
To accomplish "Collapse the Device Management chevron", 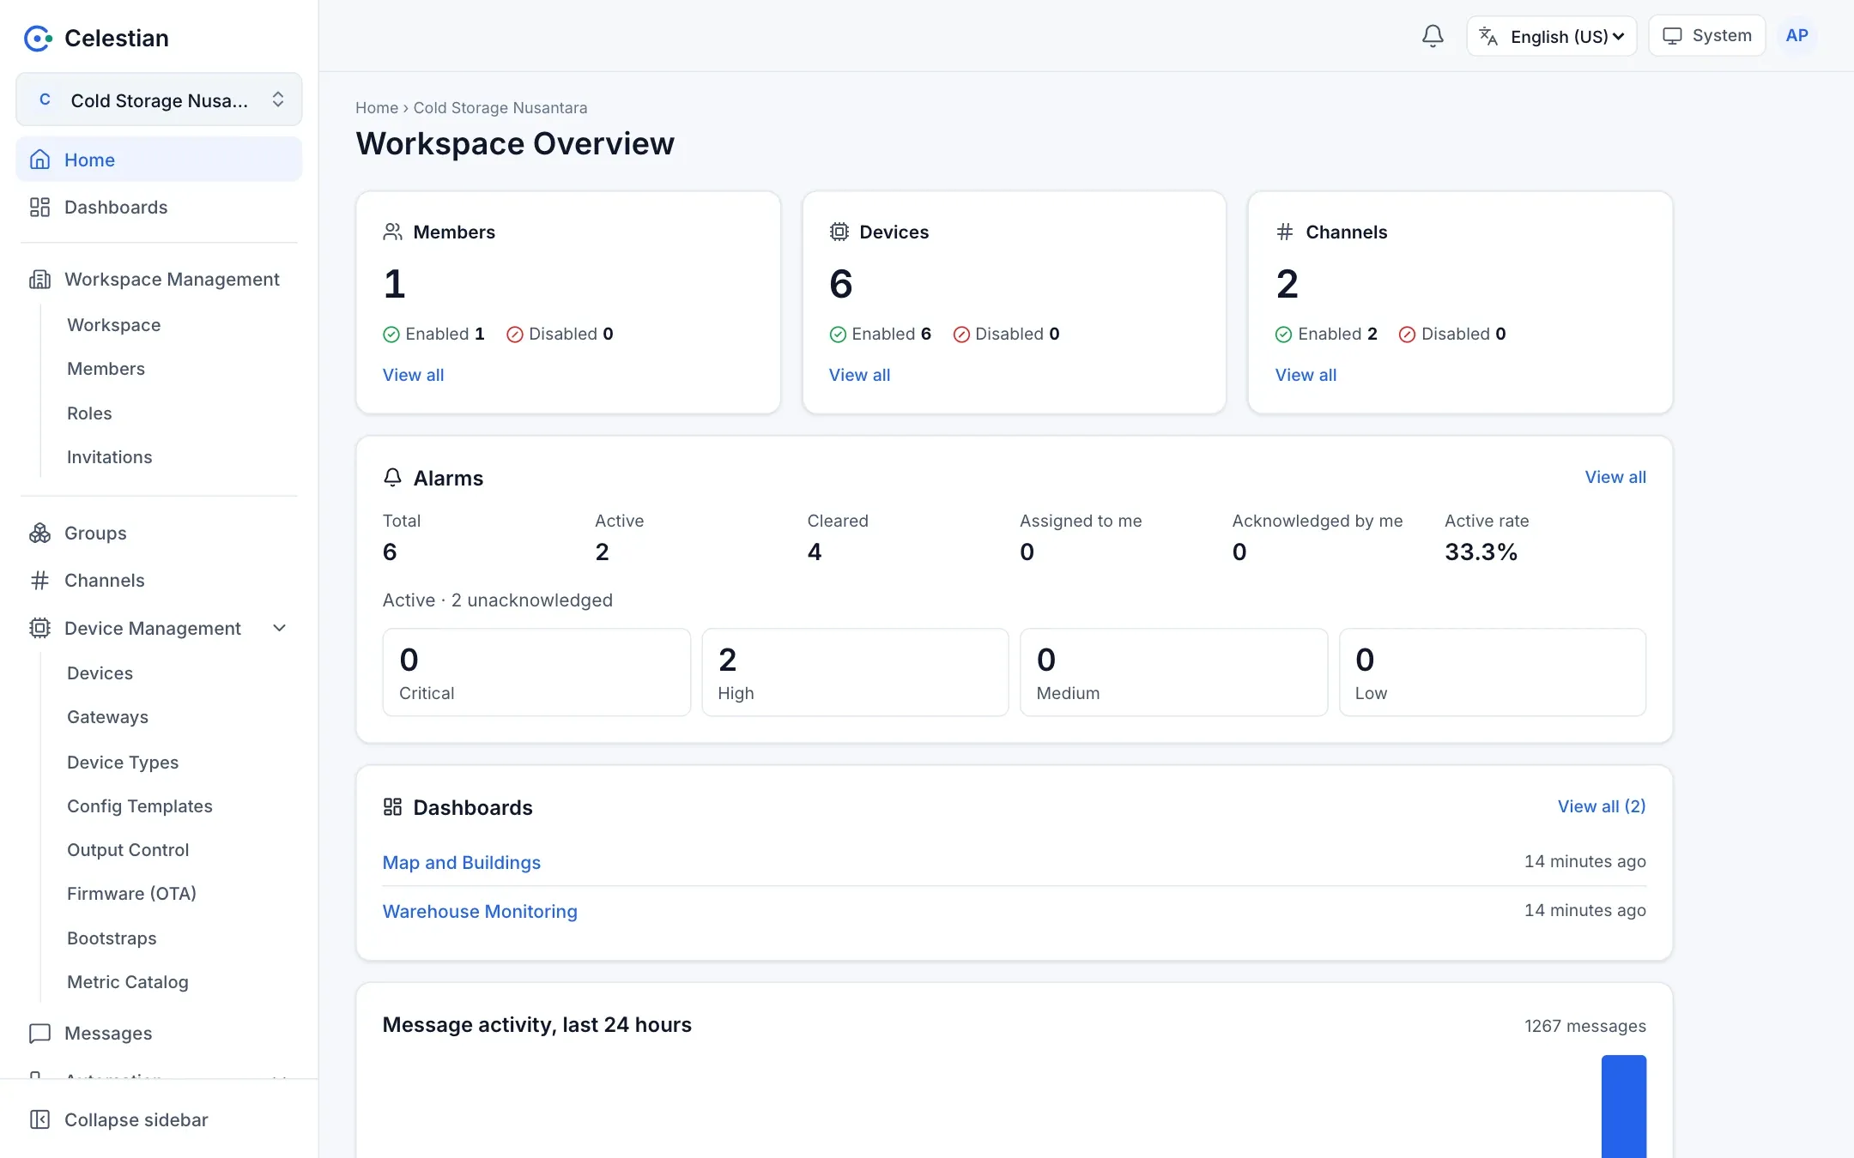I will (279, 628).
